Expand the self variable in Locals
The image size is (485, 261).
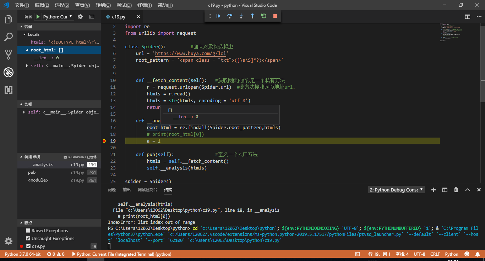[x=27, y=66]
